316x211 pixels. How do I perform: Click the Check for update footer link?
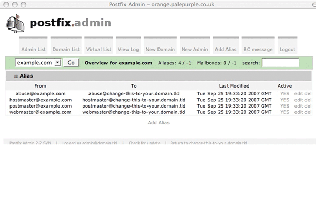point(145,143)
